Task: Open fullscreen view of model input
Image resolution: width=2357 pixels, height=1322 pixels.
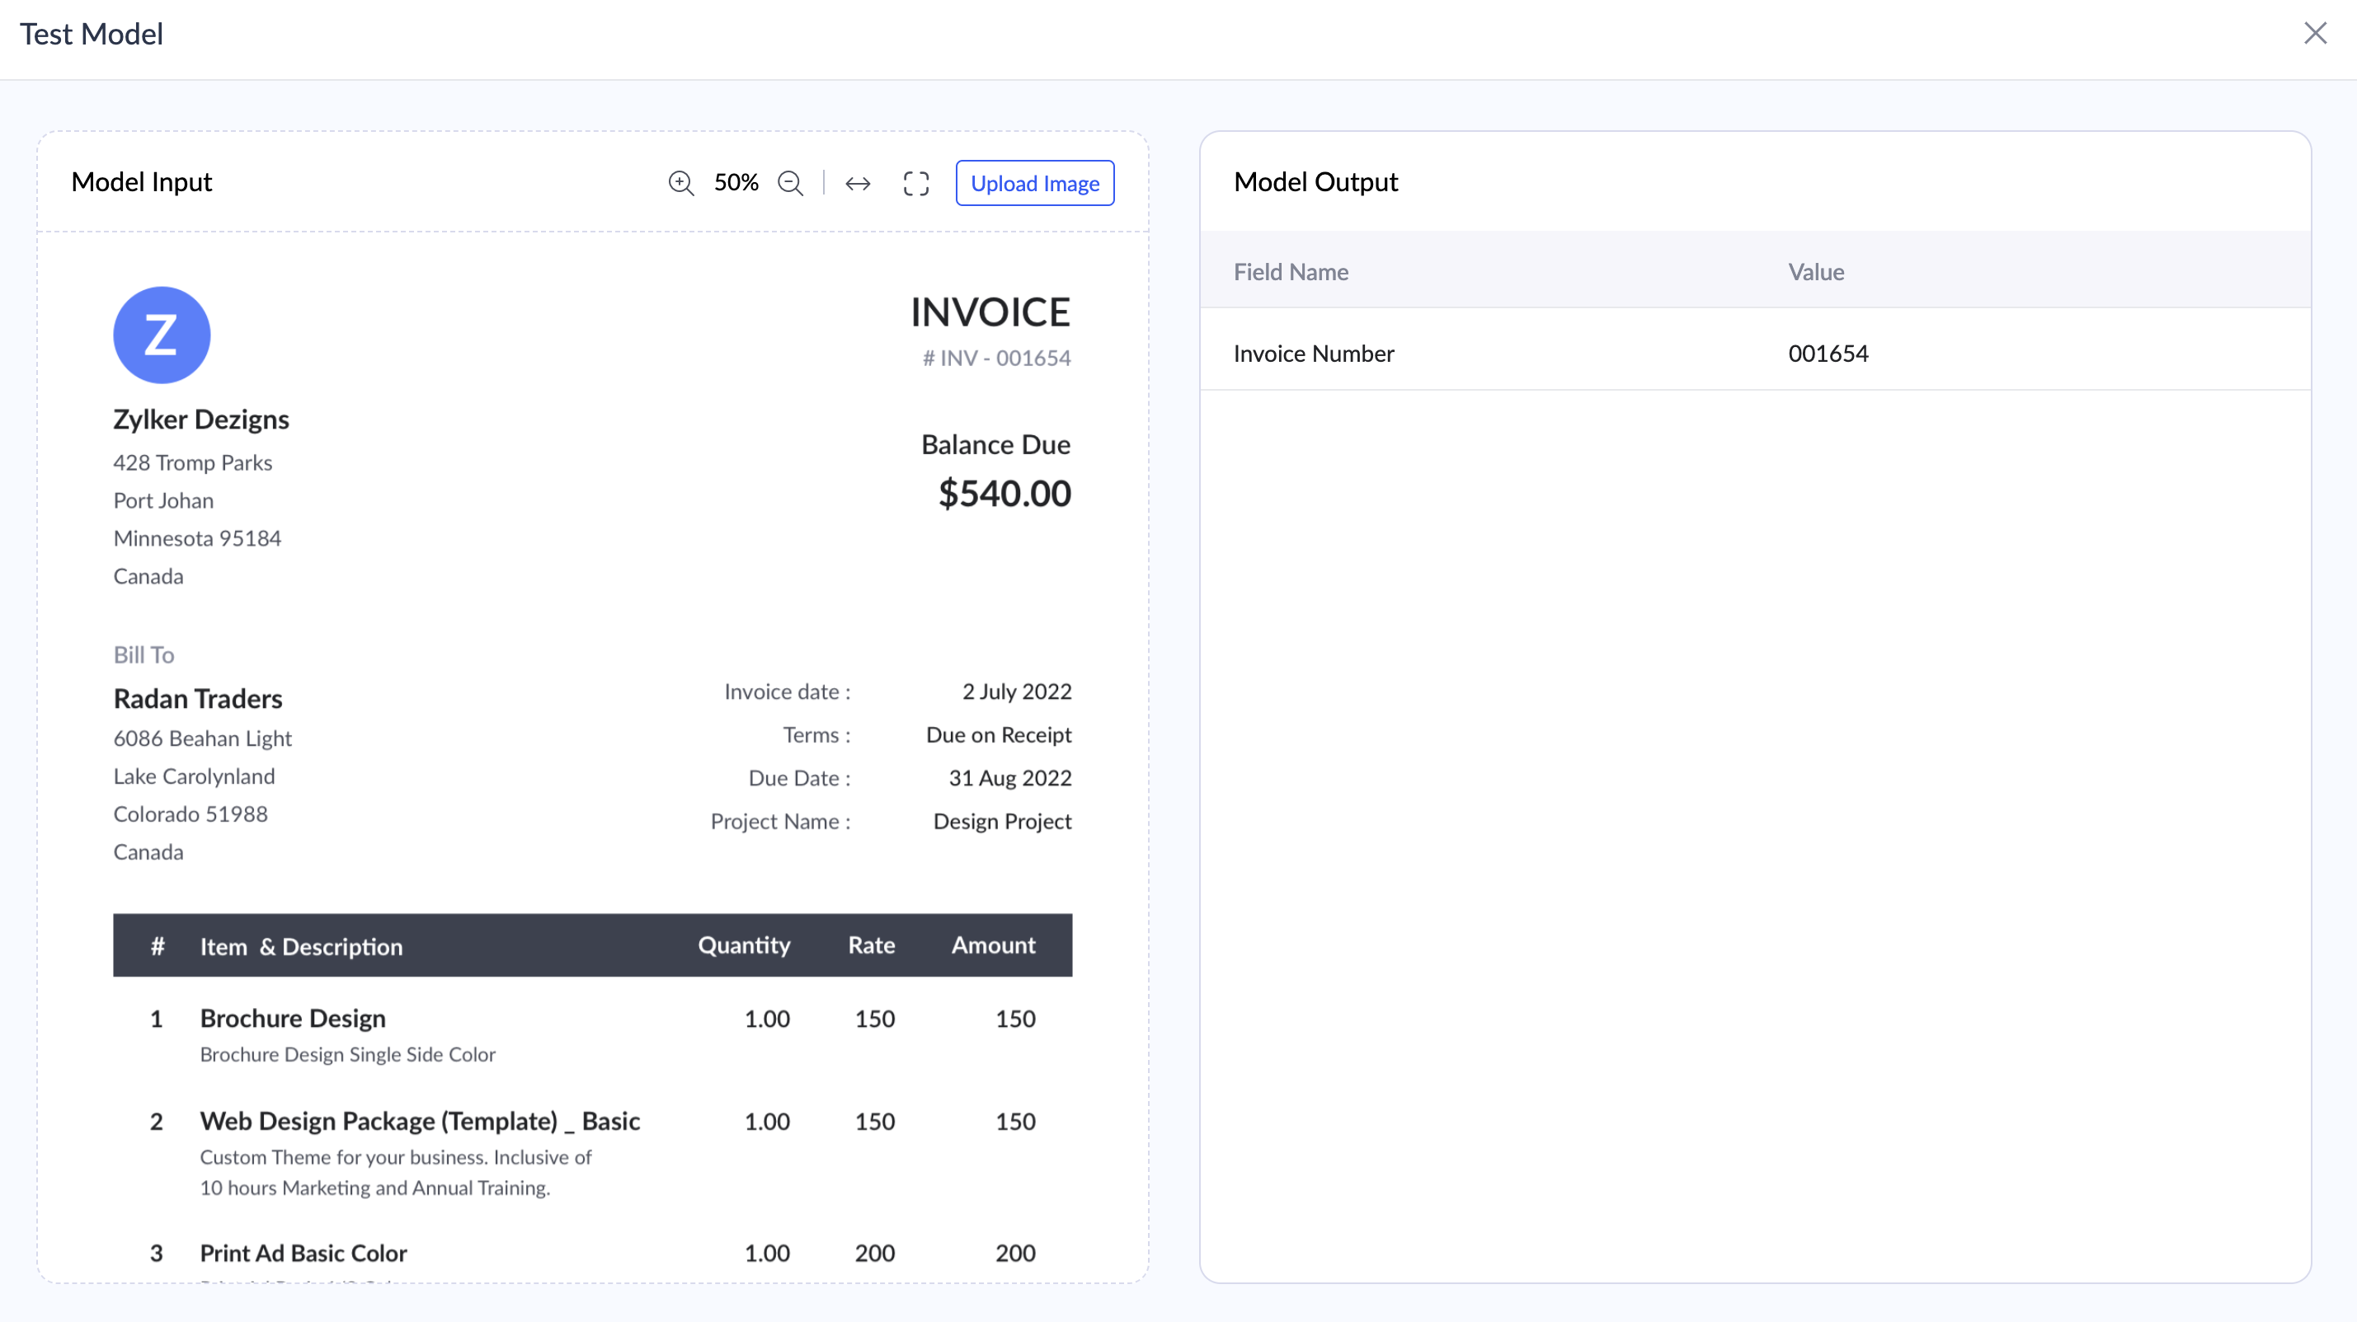Action: 916,184
